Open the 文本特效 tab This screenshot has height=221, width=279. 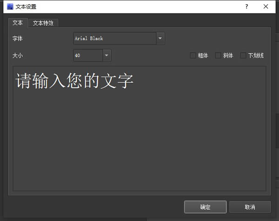click(43, 23)
